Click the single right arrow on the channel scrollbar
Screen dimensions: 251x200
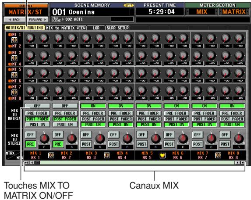pos(237,163)
